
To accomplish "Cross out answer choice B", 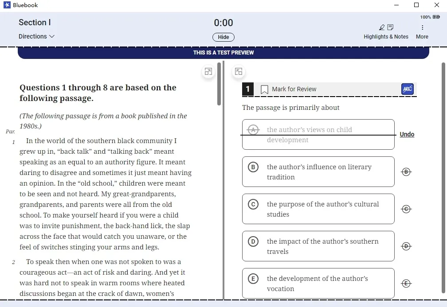I will [406, 172].
